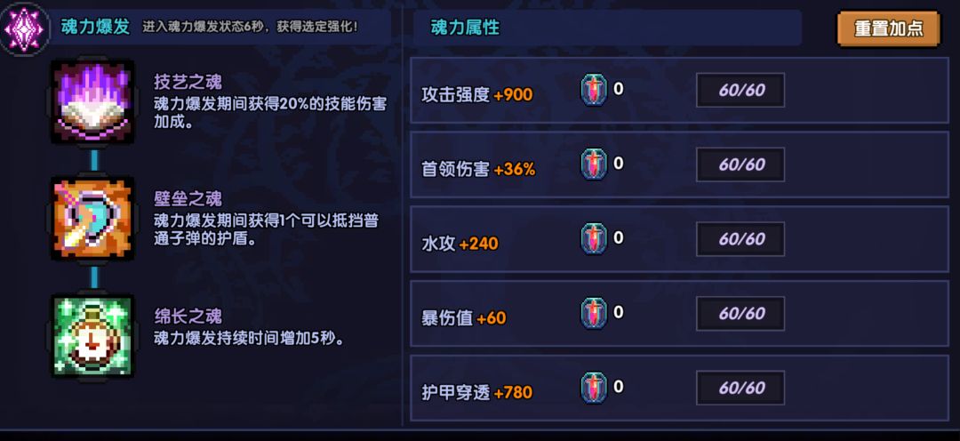
Task: Click the 技艺之魂 skill name text
Action: click(188, 83)
